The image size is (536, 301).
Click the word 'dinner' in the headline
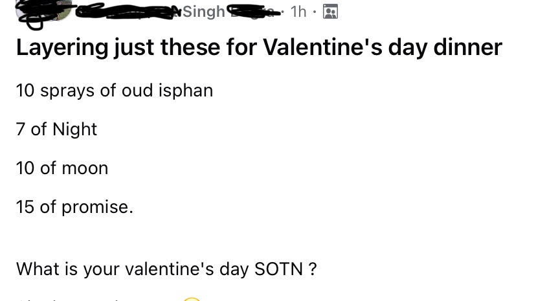468,47
